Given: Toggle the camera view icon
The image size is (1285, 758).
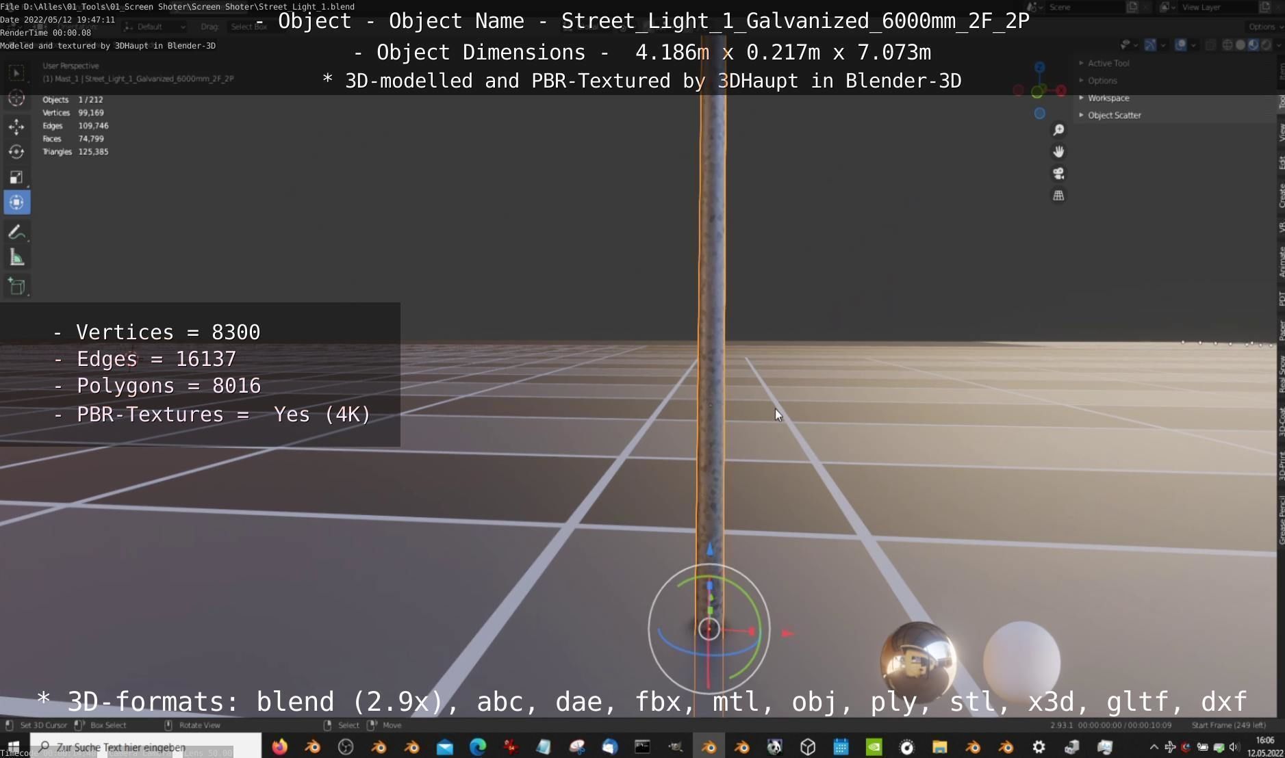Looking at the screenshot, I should (x=1058, y=174).
